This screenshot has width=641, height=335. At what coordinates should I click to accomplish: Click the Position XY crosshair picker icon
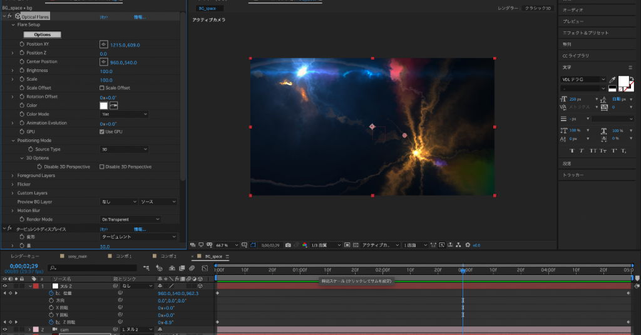(103, 44)
